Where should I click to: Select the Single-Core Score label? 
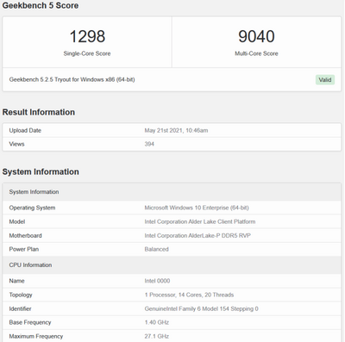[87, 53]
